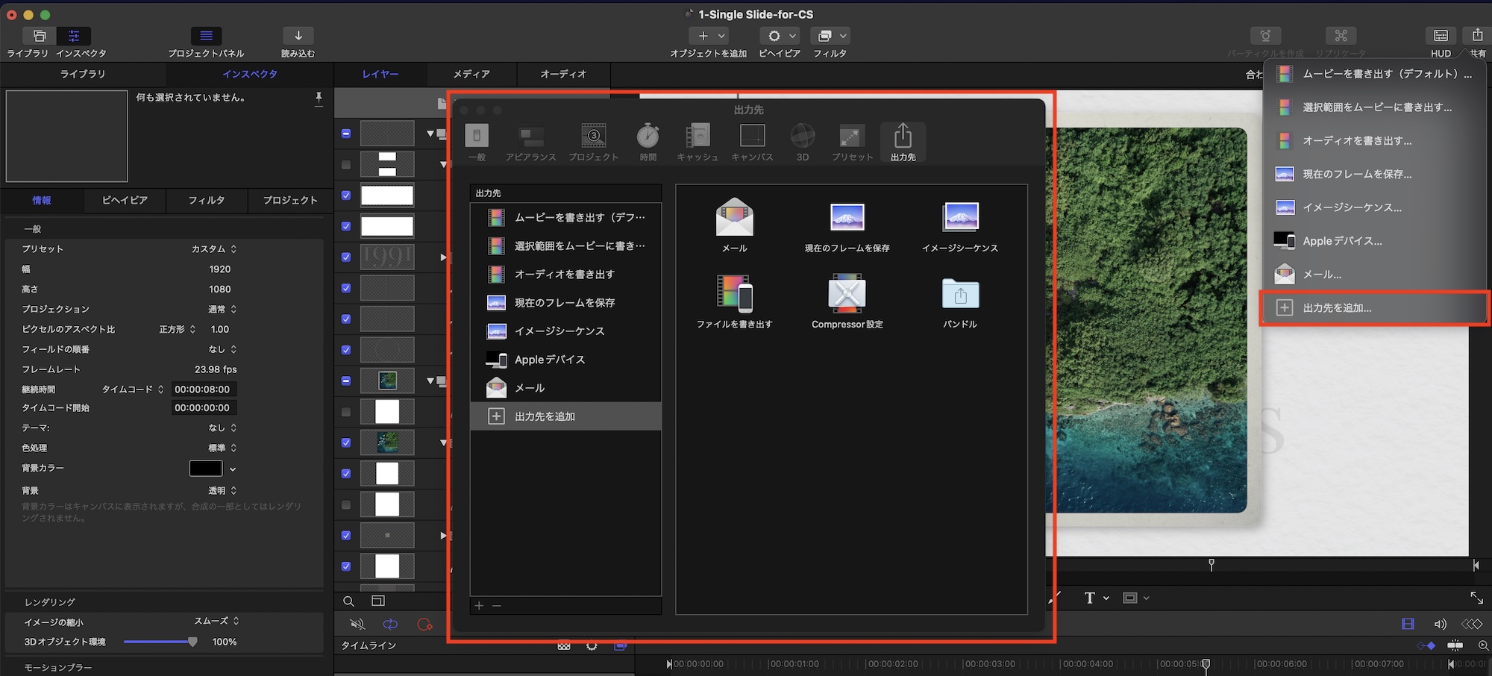
Task: Click the 読み込む import arrow icon
Action: (x=298, y=36)
